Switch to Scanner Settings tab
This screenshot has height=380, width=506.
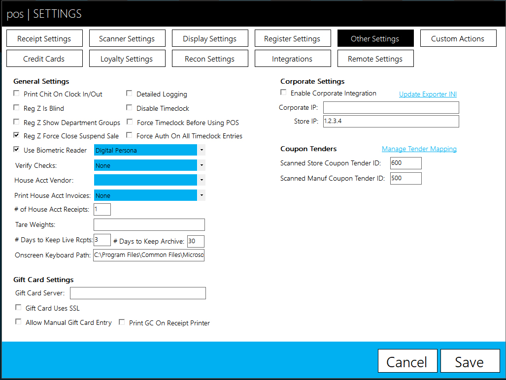tap(127, 38)
